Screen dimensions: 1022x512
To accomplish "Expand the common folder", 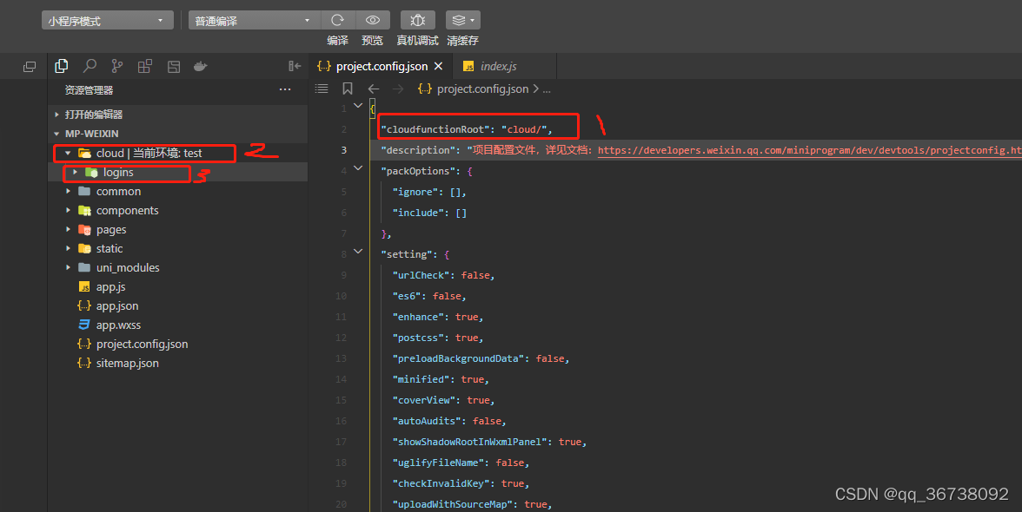I will point(68,191).
